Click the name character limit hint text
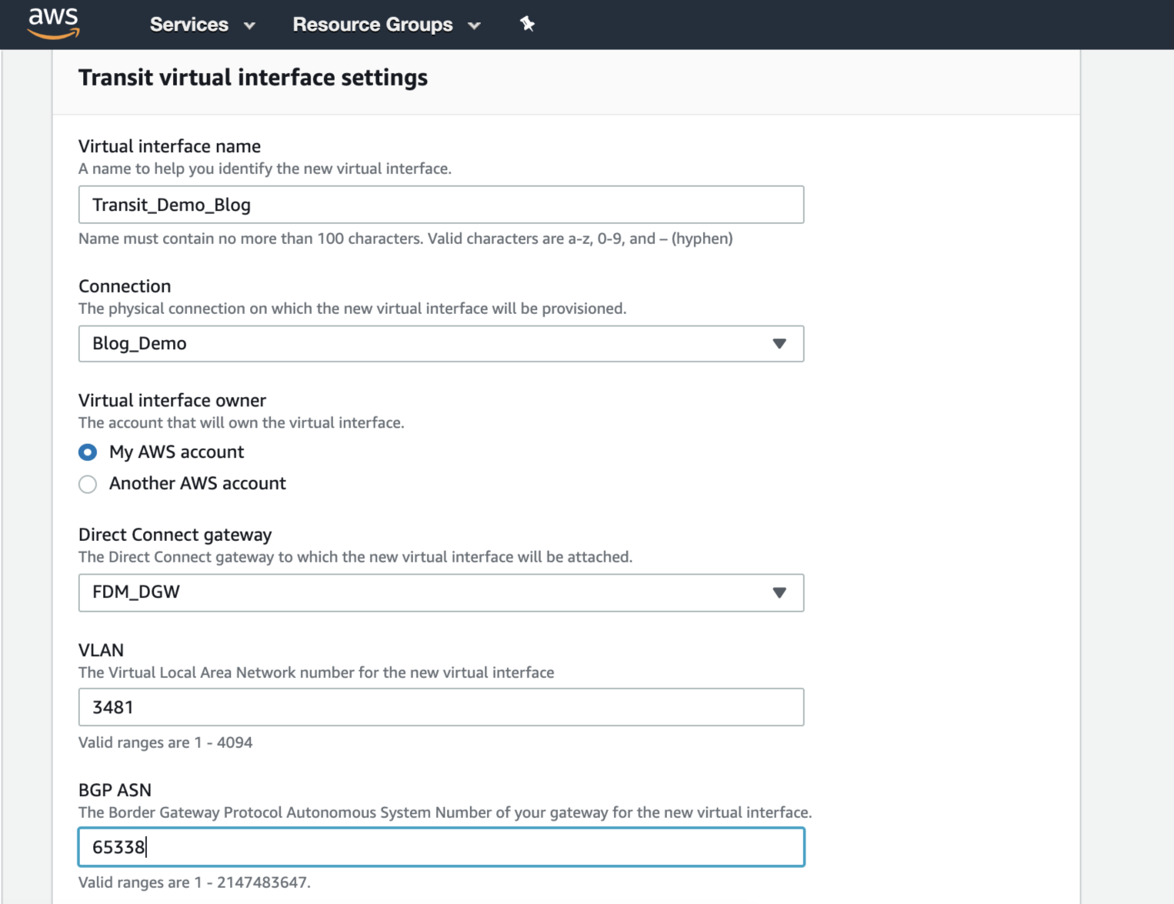 405,239
